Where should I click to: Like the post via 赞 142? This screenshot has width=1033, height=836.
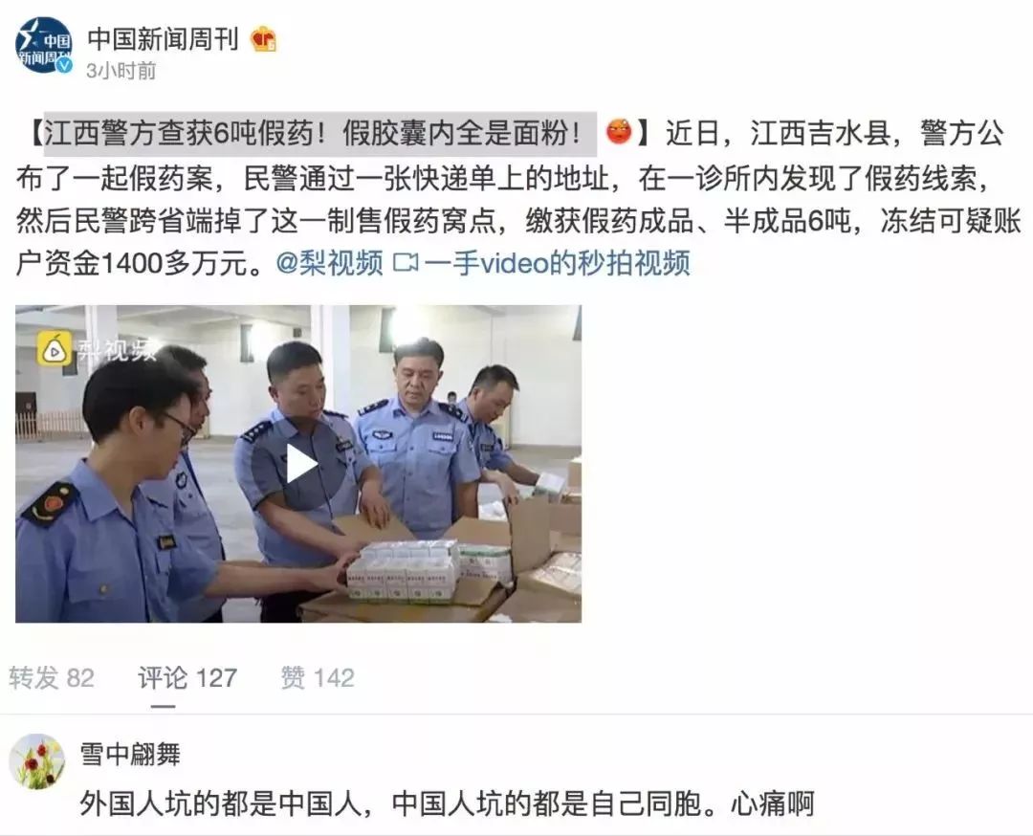(x=318, y=678)
